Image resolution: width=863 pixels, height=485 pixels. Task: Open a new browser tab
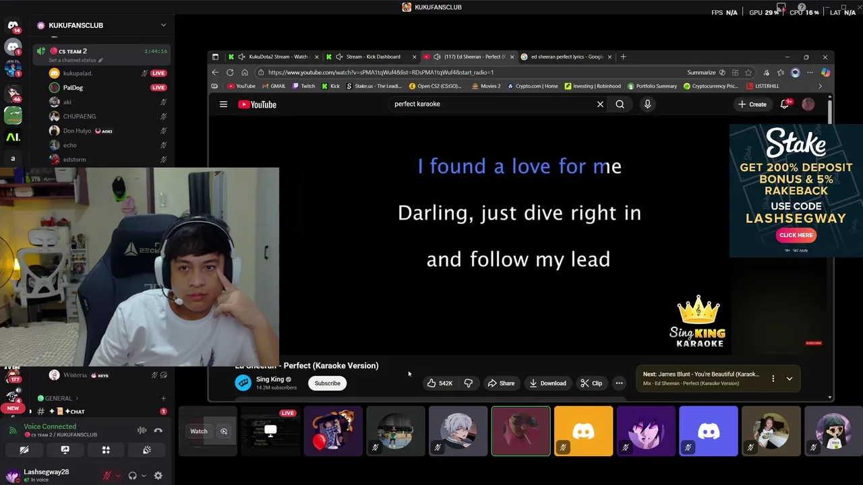click(623, 57)
